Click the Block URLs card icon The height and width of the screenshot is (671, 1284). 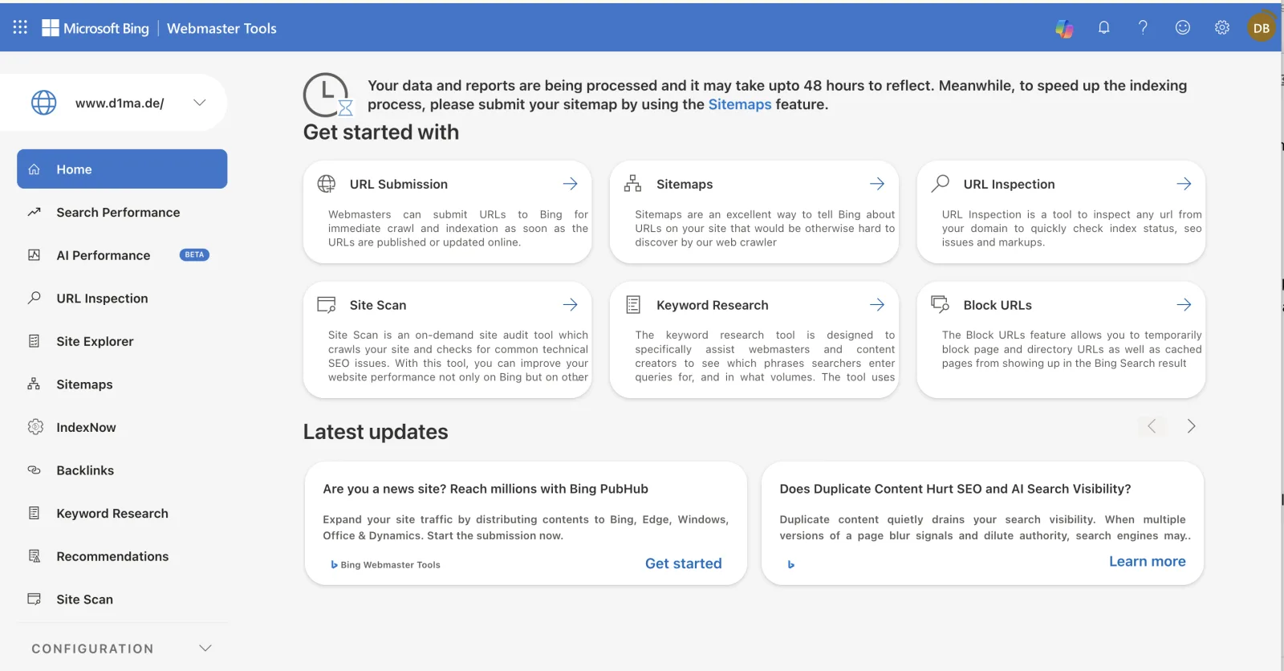click(940, 304)
